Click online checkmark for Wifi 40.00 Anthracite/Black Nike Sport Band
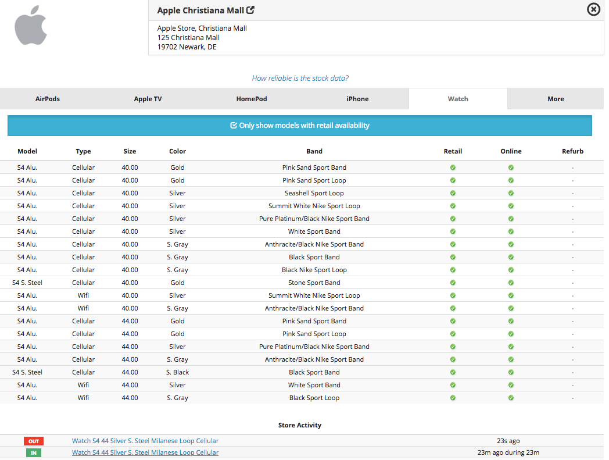 (511, 308)
